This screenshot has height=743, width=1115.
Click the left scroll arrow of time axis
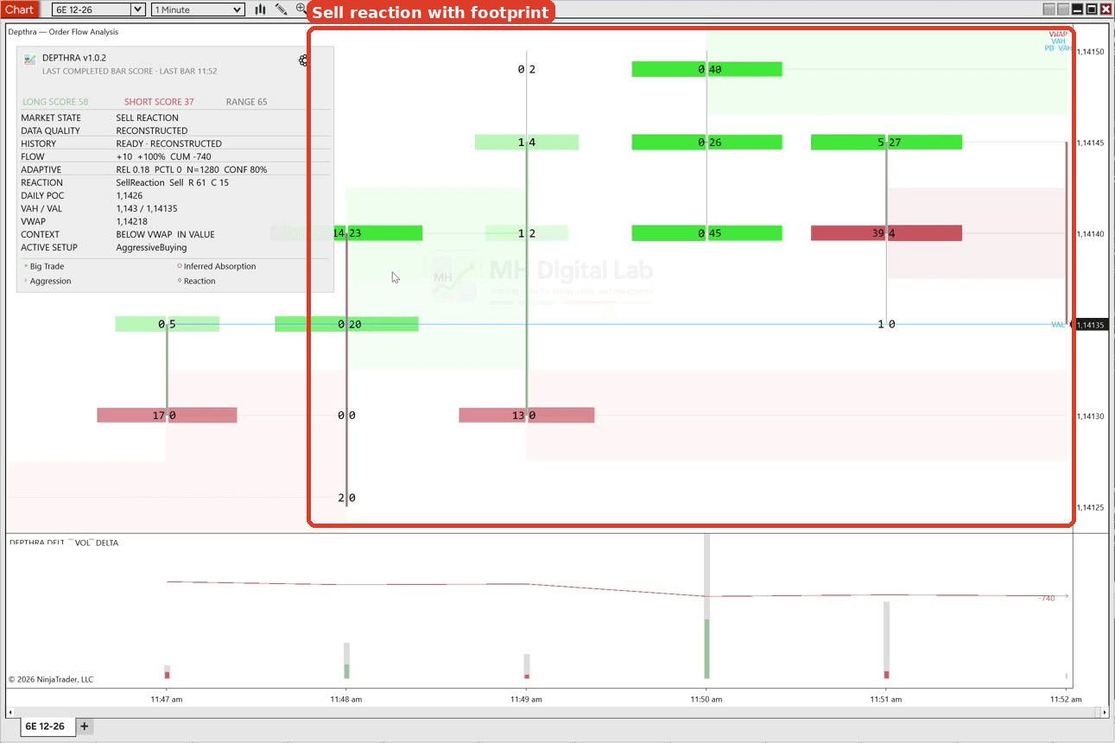(x=10, y=713)
